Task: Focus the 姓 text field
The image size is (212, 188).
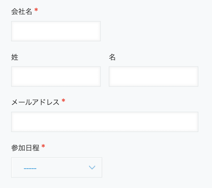Action: coord(56,76)
